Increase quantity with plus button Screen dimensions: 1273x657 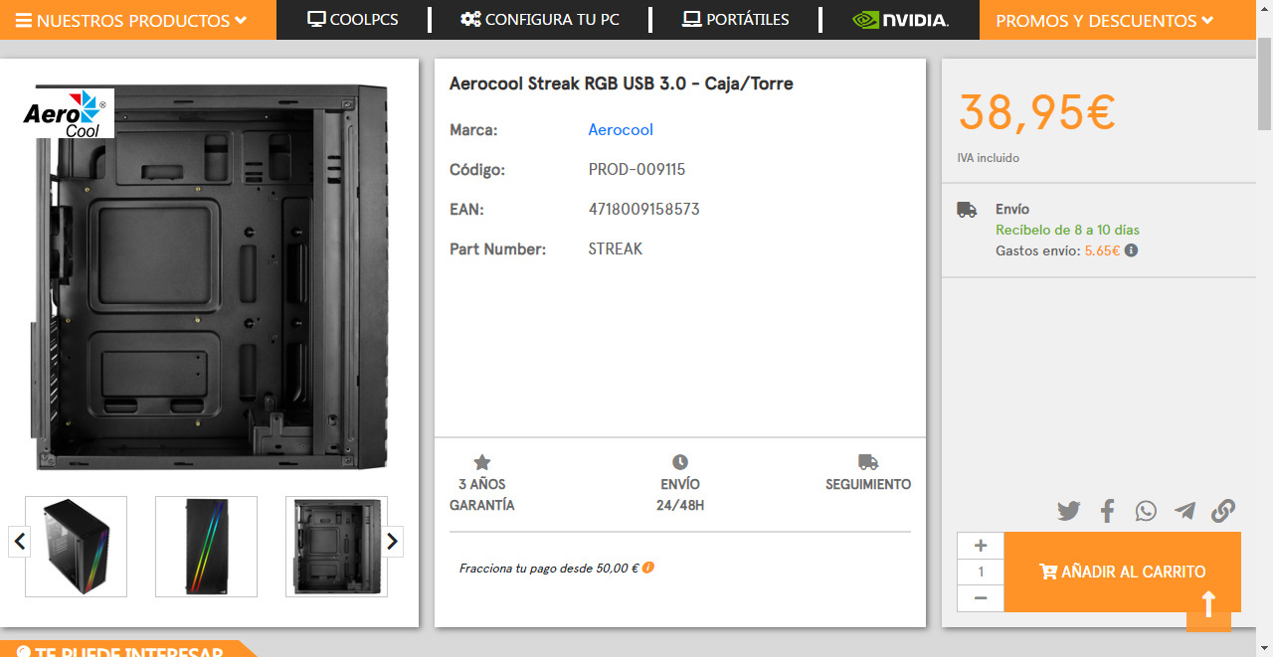pos(981,546)
